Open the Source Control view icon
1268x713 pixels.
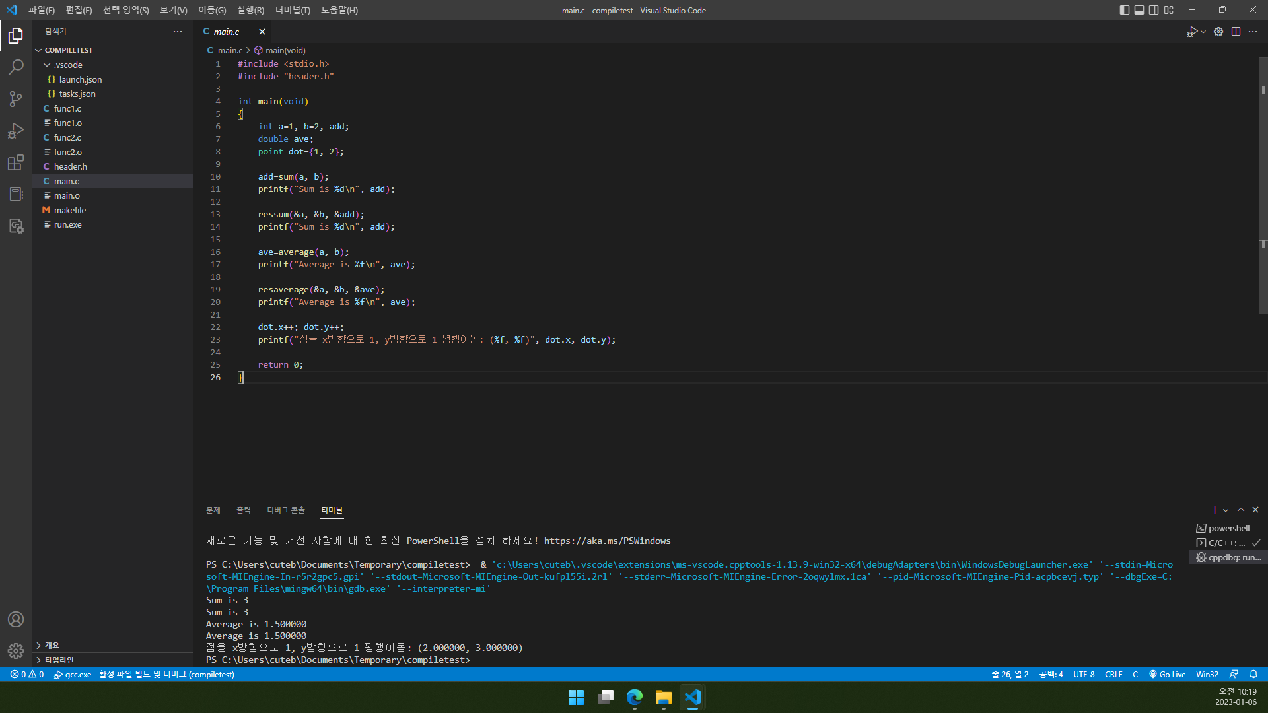[x=16, y=99]
